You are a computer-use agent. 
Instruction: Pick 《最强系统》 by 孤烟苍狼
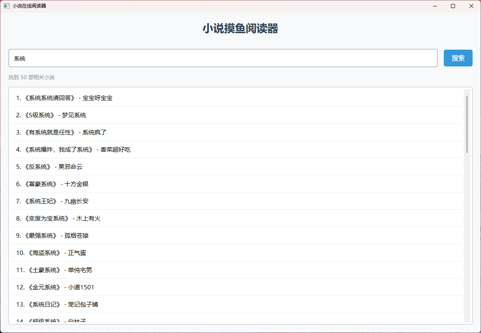[52, 236]
